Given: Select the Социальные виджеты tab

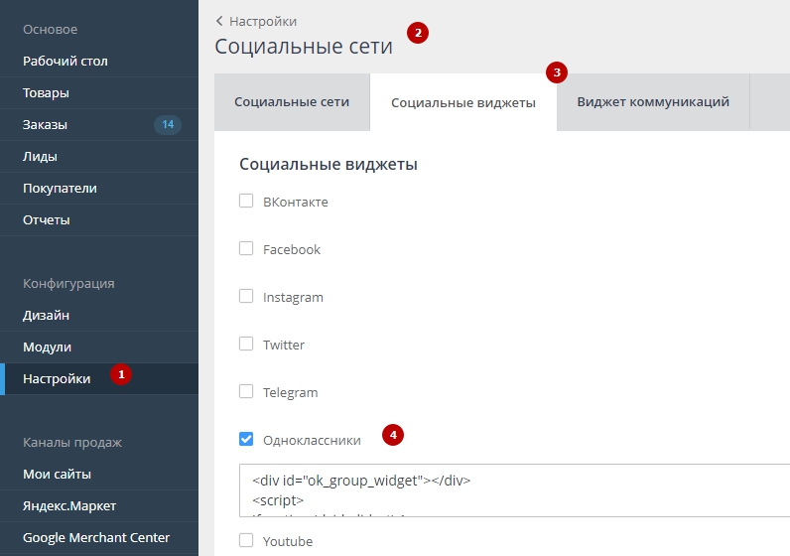Looking at the screenshot, I should click(462, 102).
